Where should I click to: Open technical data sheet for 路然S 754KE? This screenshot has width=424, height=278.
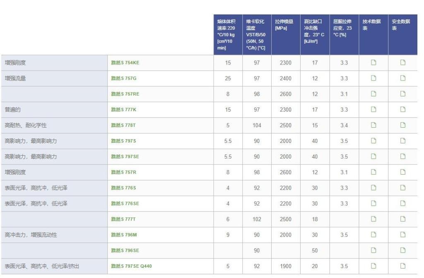coord(373,63)
